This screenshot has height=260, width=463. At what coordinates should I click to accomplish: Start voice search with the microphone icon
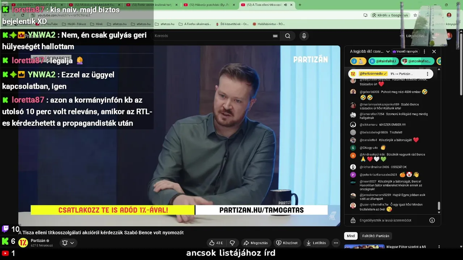point(304,36)
